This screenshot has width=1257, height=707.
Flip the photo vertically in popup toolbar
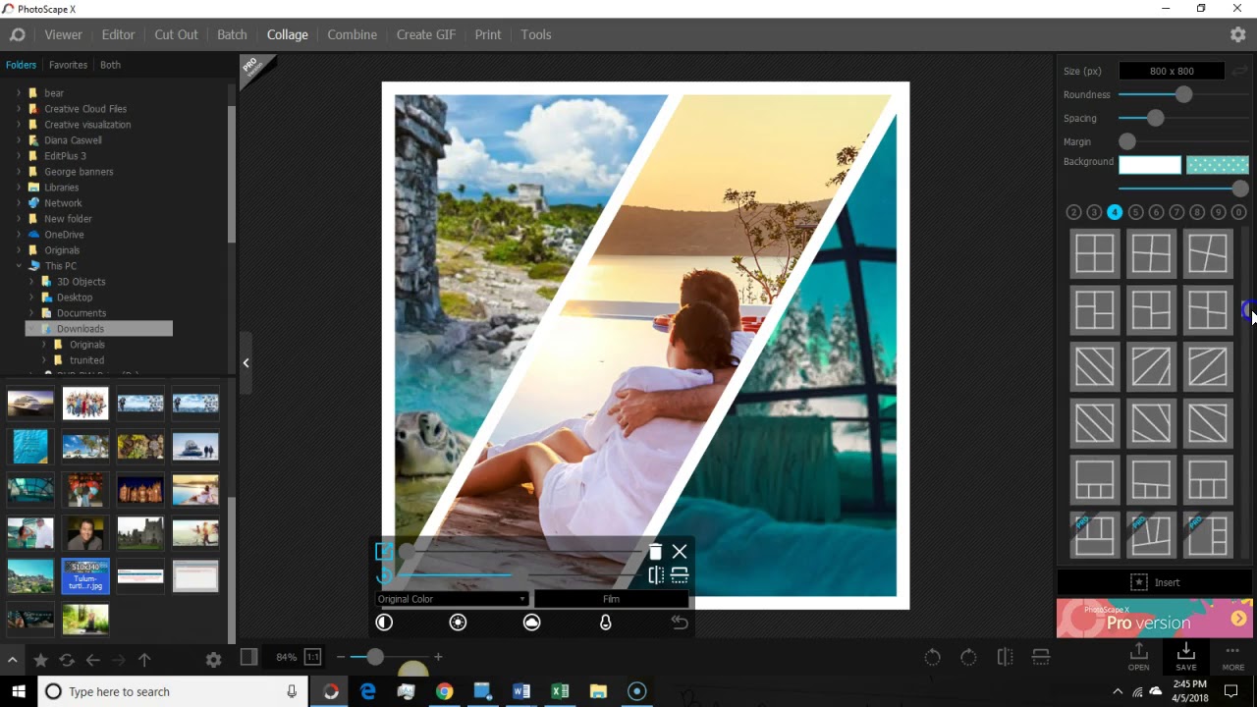click(680, 575)
